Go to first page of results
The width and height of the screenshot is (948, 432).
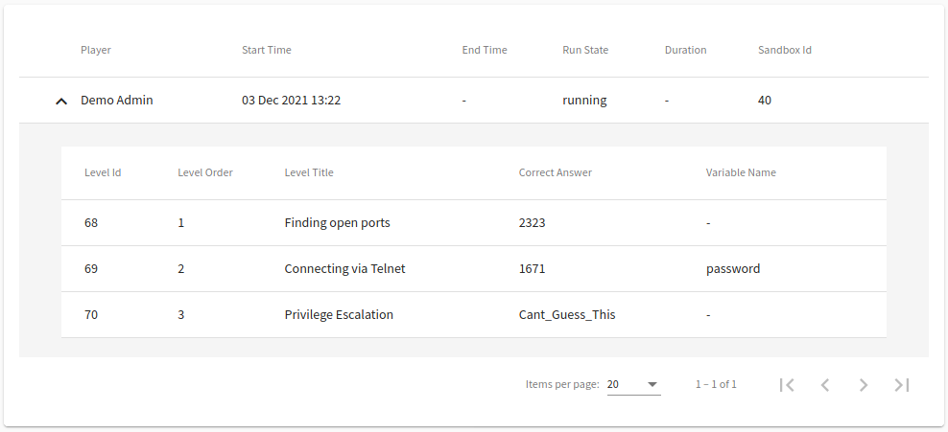click(787, 384)
